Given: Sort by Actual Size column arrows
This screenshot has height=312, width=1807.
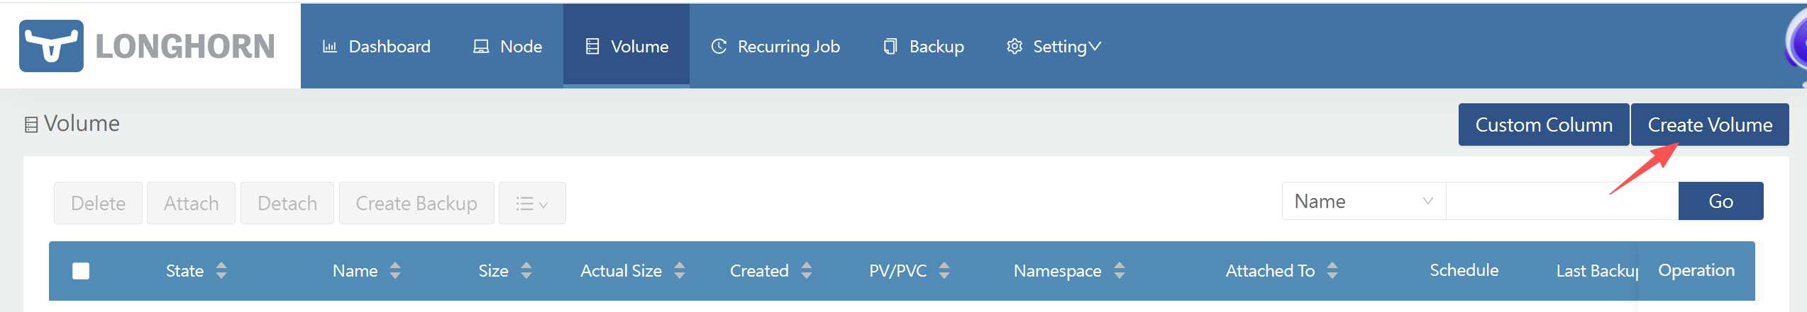Looking at the screenshot, I should tap(680, 270).
